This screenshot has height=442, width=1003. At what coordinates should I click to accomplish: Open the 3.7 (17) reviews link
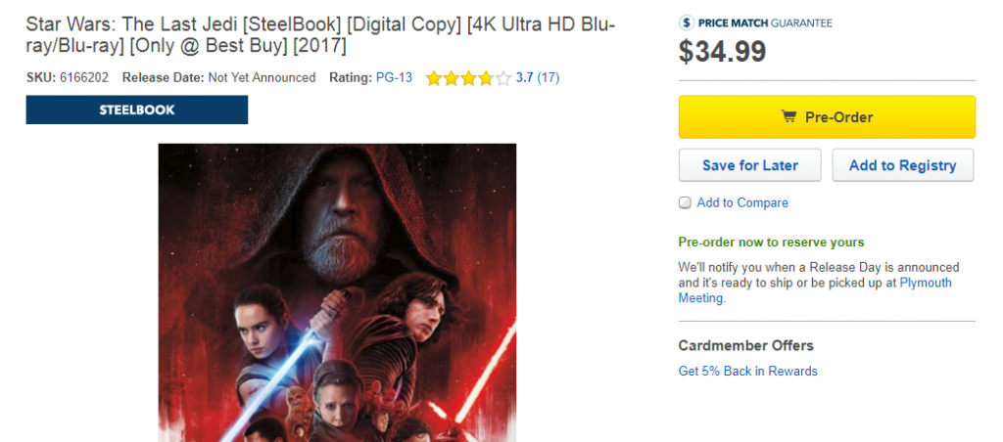538,78
